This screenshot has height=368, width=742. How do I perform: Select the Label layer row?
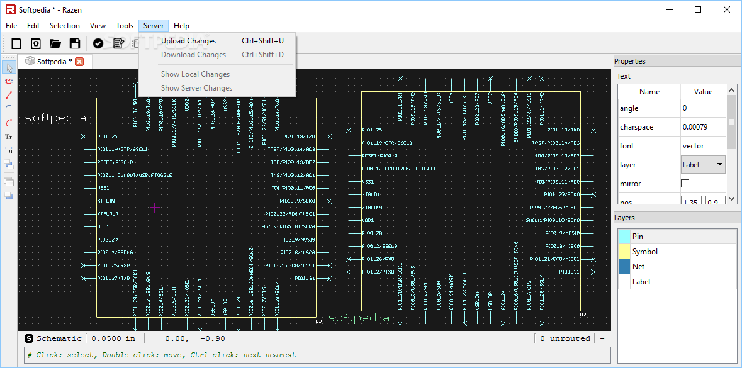pyautogui.click(x=677, y=281)
